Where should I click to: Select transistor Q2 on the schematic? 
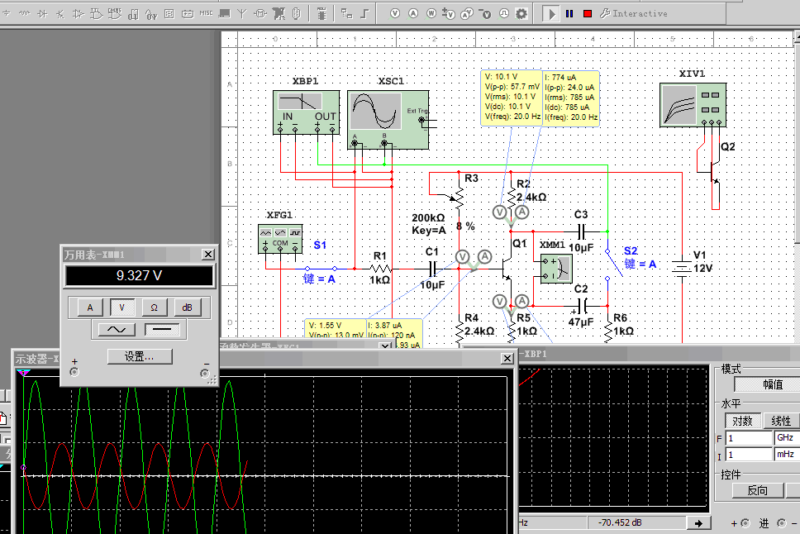point(716,173)
